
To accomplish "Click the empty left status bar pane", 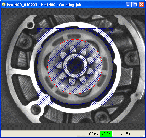I will coord(39,134).
